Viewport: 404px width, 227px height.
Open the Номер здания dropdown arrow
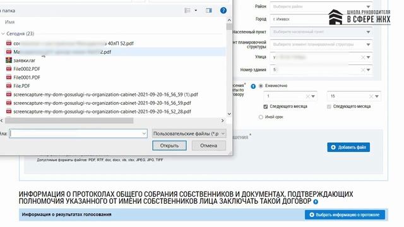pos(369,70)
